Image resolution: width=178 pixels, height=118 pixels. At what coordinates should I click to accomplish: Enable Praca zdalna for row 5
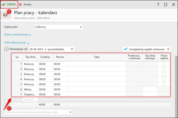(x=164, y=84)
